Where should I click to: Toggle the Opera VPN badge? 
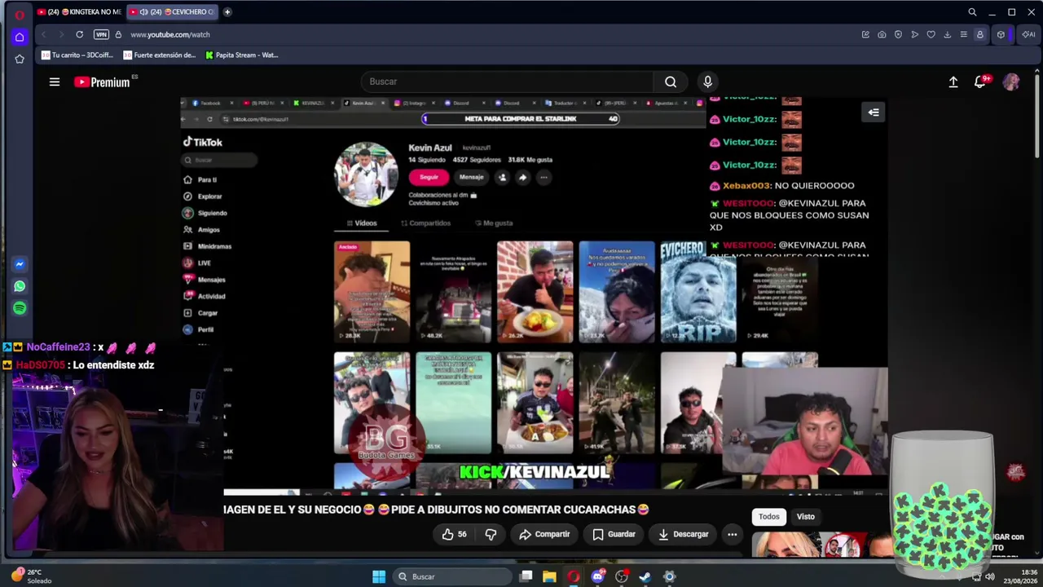tap(101, 34)
